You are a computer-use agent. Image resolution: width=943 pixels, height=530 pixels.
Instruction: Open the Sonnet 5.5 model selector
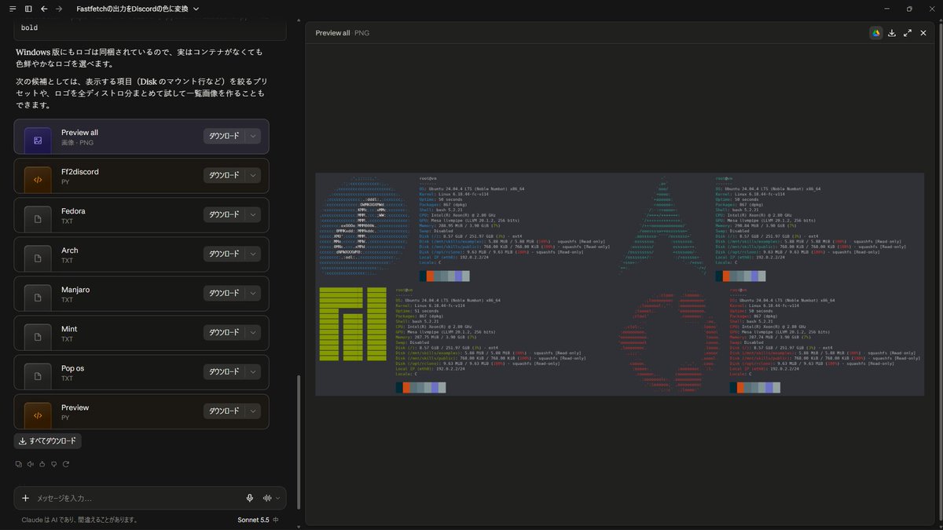[x=258, y=520]
